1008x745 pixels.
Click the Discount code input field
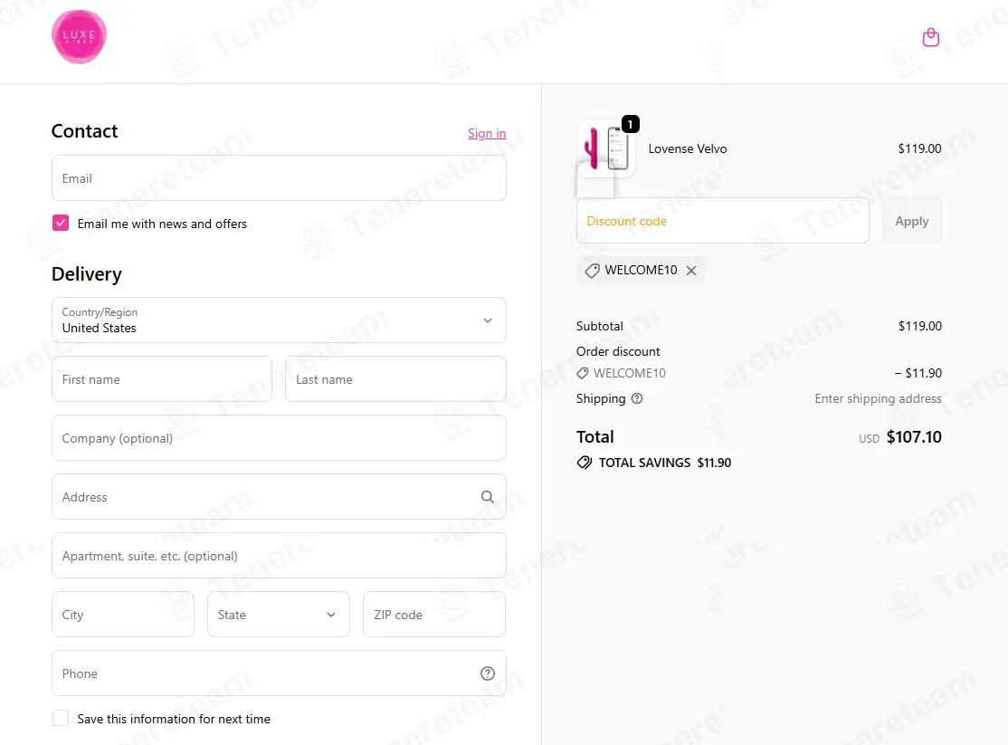tap(723, 221)
